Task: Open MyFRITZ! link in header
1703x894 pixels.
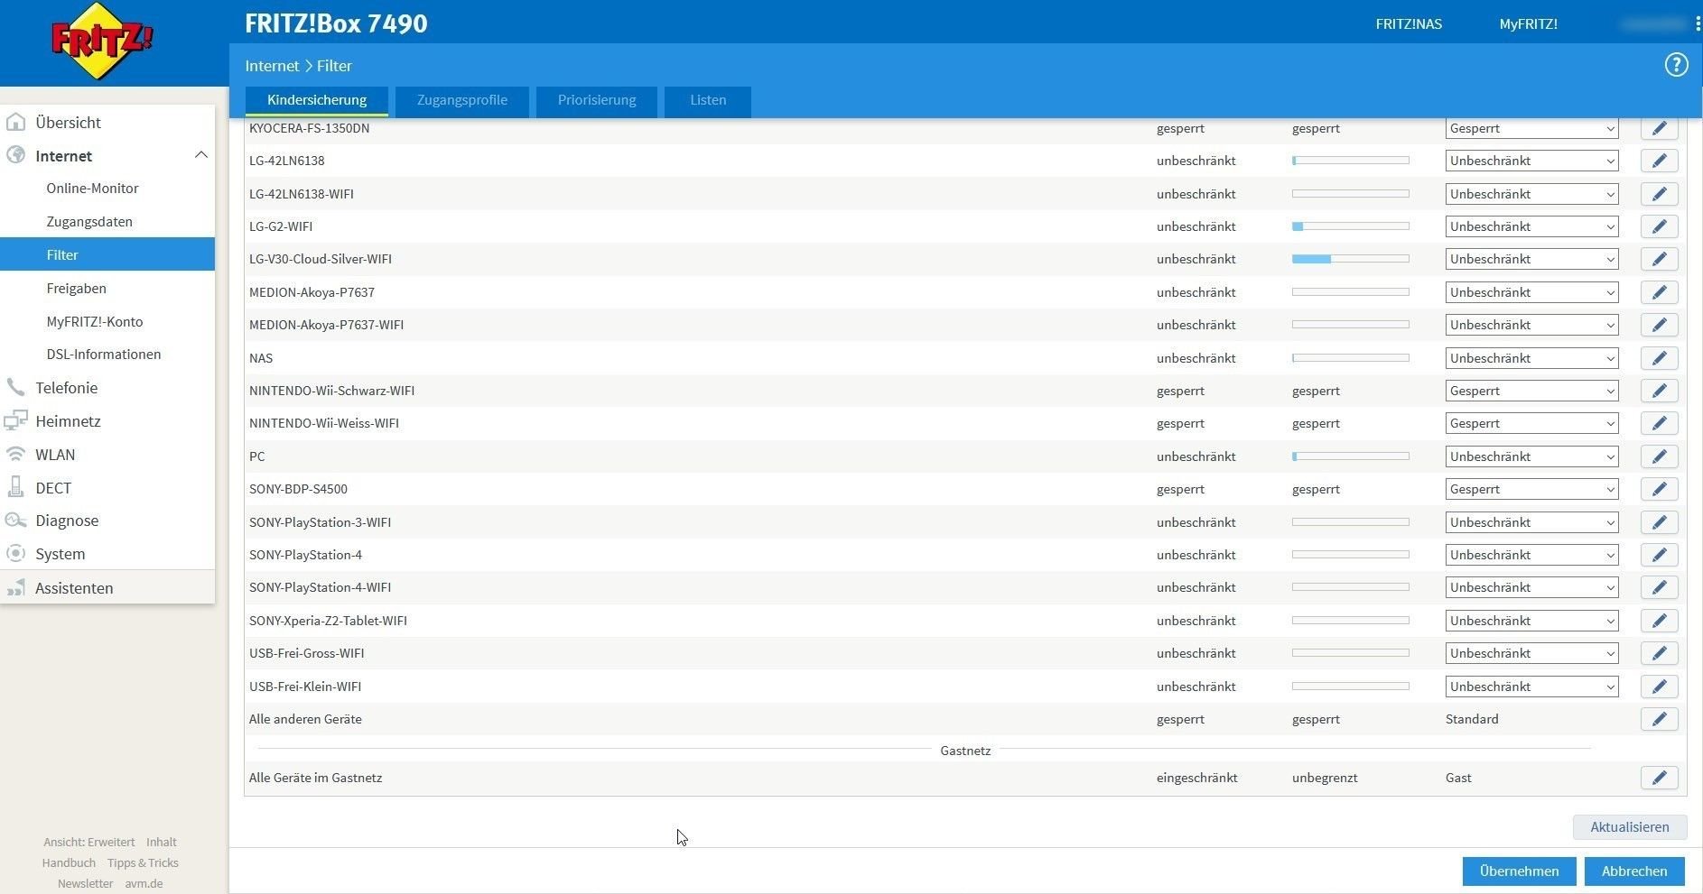Action: [x=1528, y=24]
